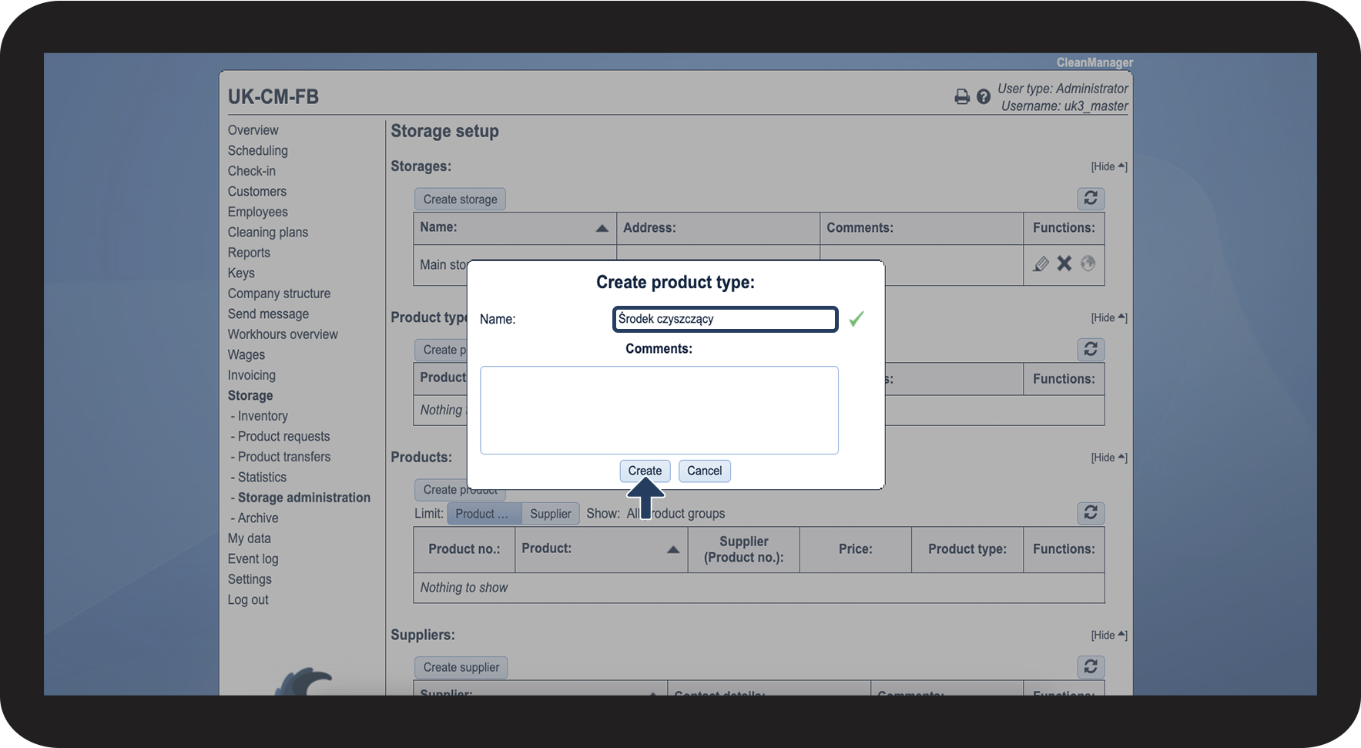Collapse the Suppliers section

click(1108, 636)
